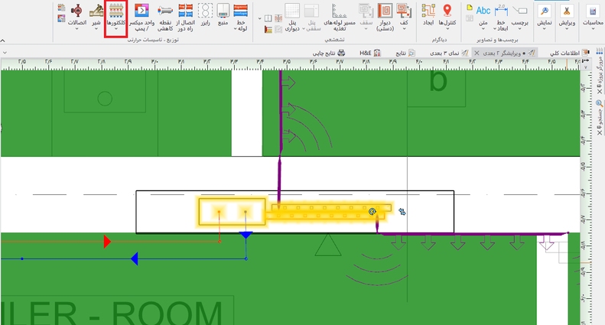Choose the Remote connection (اتصال از راه دور) tool
Screen dimensions: 605x325
pos(186,16)
